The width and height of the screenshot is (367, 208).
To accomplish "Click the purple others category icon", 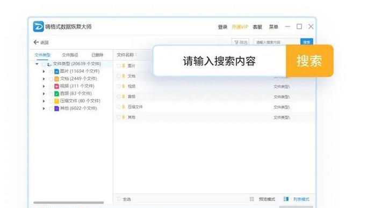I will pos(56,108).
